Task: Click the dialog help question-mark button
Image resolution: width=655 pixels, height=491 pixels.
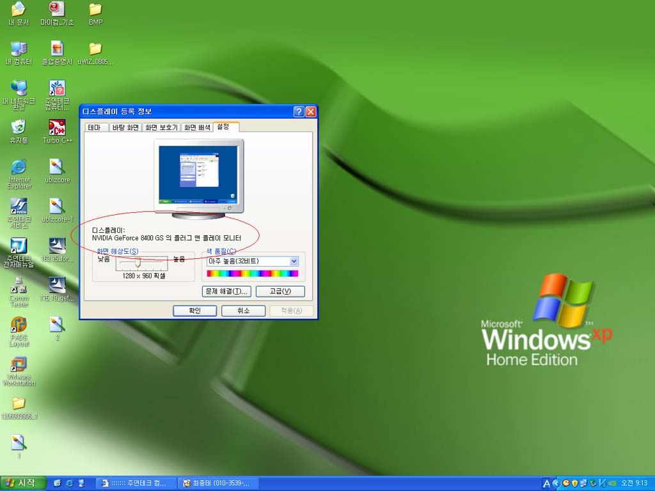Action: tap(299, 111)
